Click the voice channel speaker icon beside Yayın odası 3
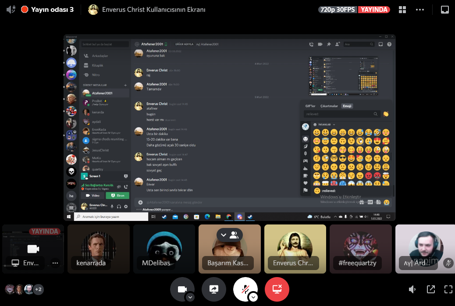The image size is (455, 306). coord(11,10)
